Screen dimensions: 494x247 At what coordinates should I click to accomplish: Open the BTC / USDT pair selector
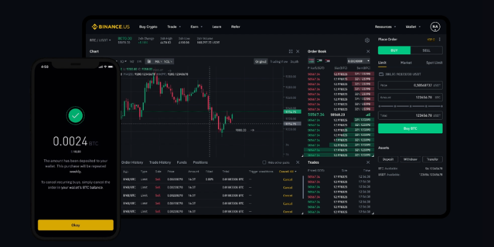[100, 40]
